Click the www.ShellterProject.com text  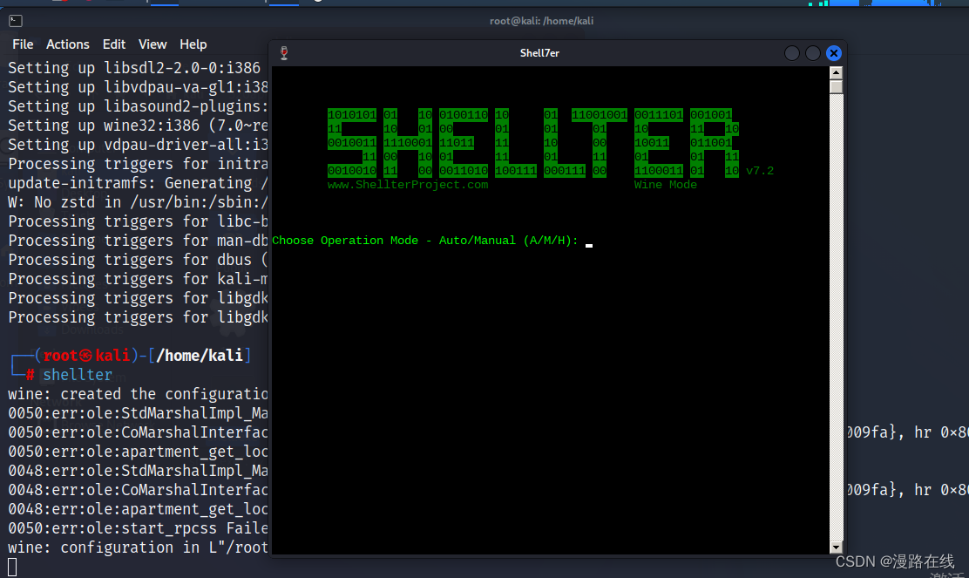[x=408, y=185]
